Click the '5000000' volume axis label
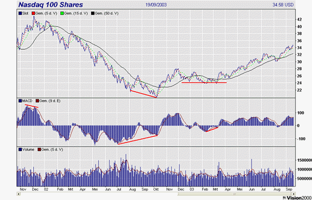The height and width of the screenshot is (200, 312). coord(304,179)
